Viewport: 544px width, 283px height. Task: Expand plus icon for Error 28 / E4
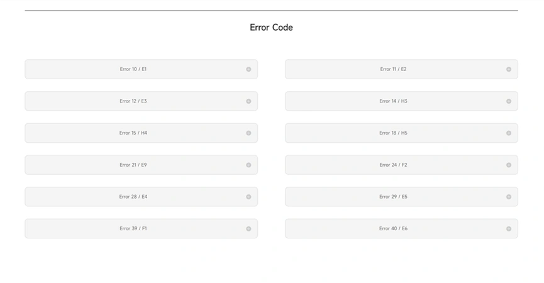pos(248,197)
